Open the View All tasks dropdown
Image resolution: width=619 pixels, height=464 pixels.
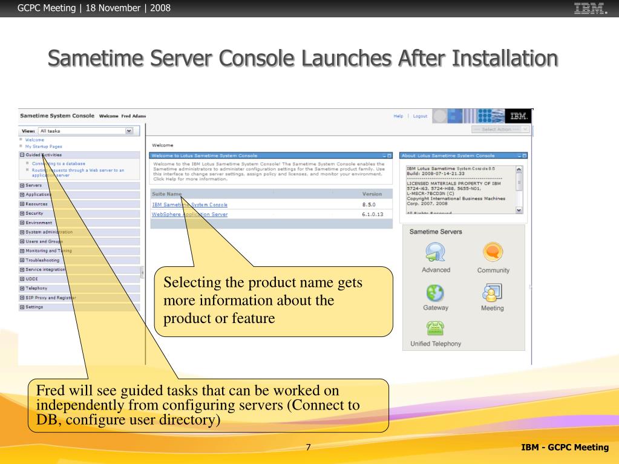[86, 131]
